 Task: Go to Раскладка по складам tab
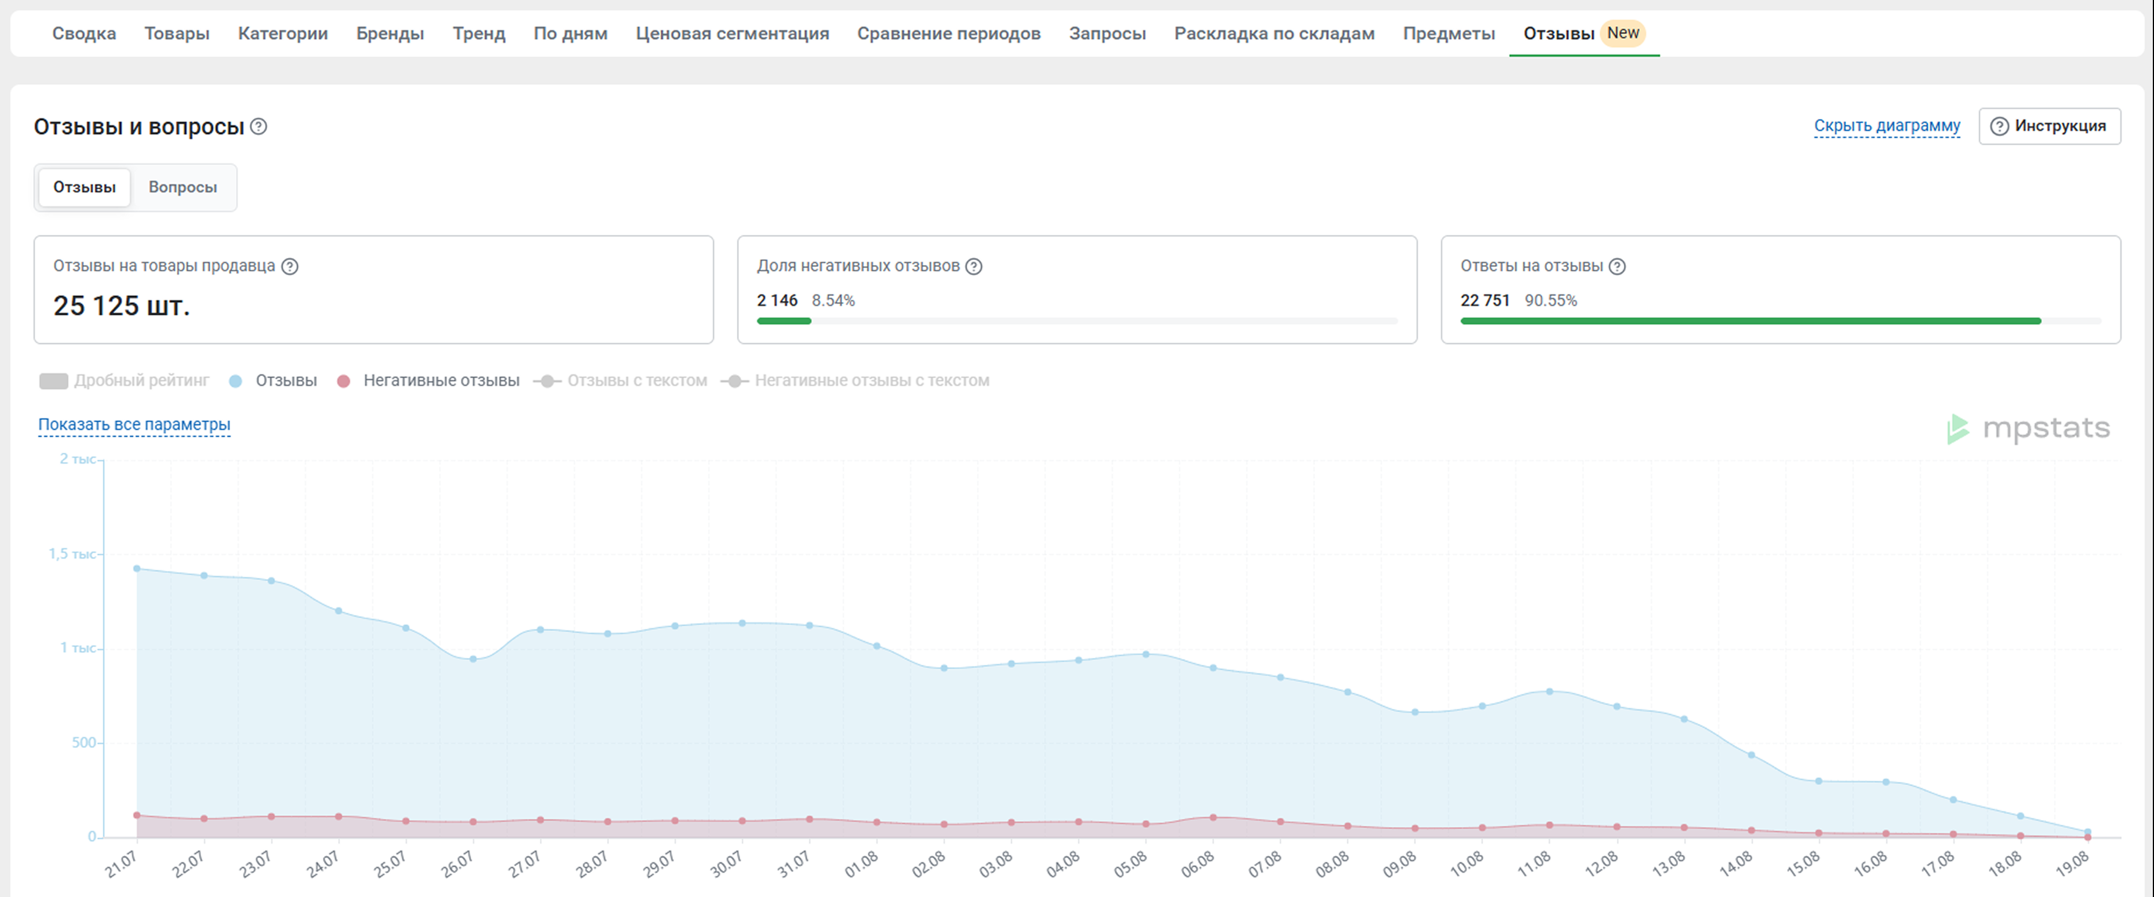click(x=1274, y=34)
